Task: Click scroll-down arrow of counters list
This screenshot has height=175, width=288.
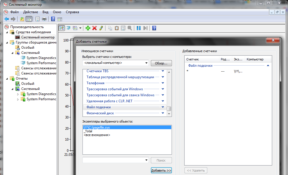Action: pos(169,114)
